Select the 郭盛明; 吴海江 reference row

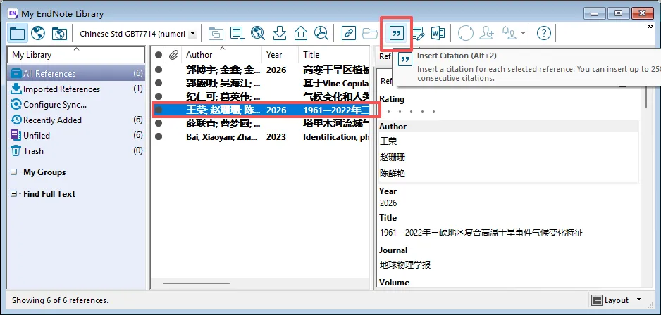pyautogui.click(x=261, y=83)
